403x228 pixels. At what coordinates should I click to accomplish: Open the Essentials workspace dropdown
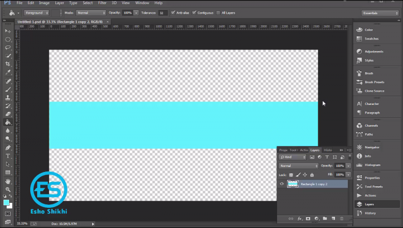coord(380,13)
